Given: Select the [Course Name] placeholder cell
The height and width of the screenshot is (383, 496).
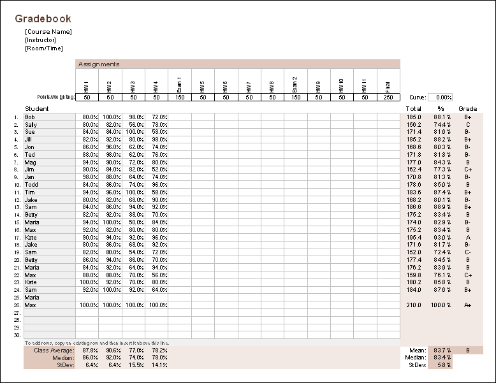Looking at the screenshot, I should (x=48, y=32).
